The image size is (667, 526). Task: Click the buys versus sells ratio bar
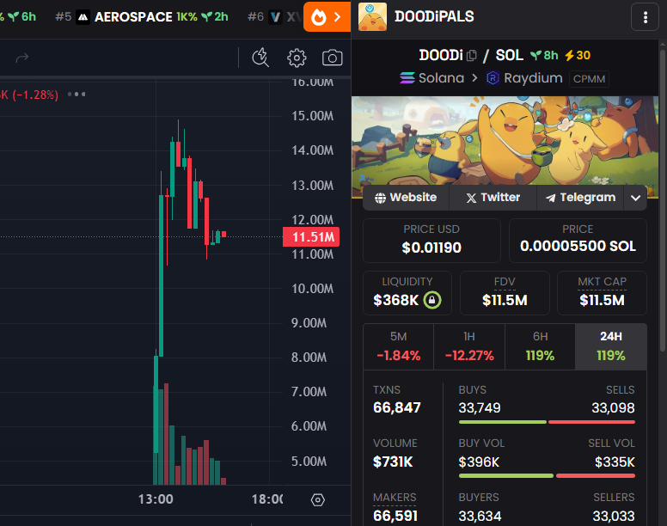click(547, 422)
